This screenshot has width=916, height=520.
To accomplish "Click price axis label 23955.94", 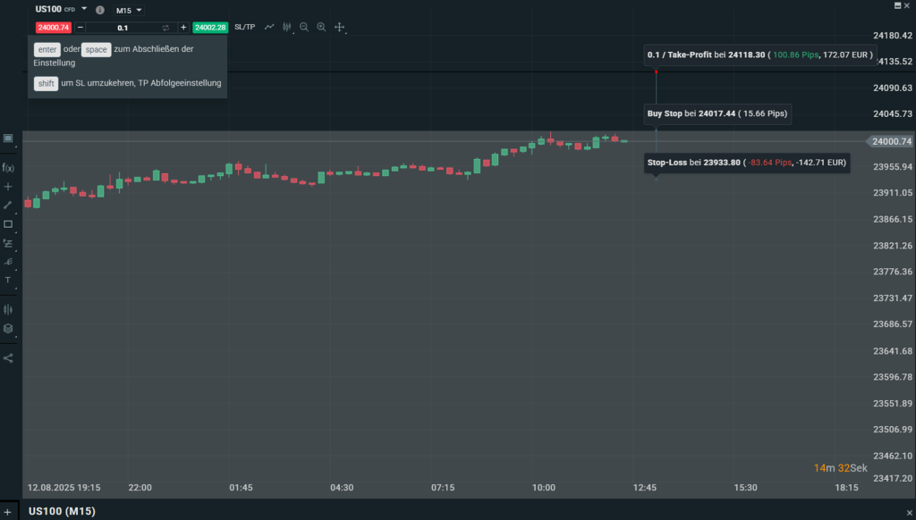I will pyautogui.click(x=893, y=167).
